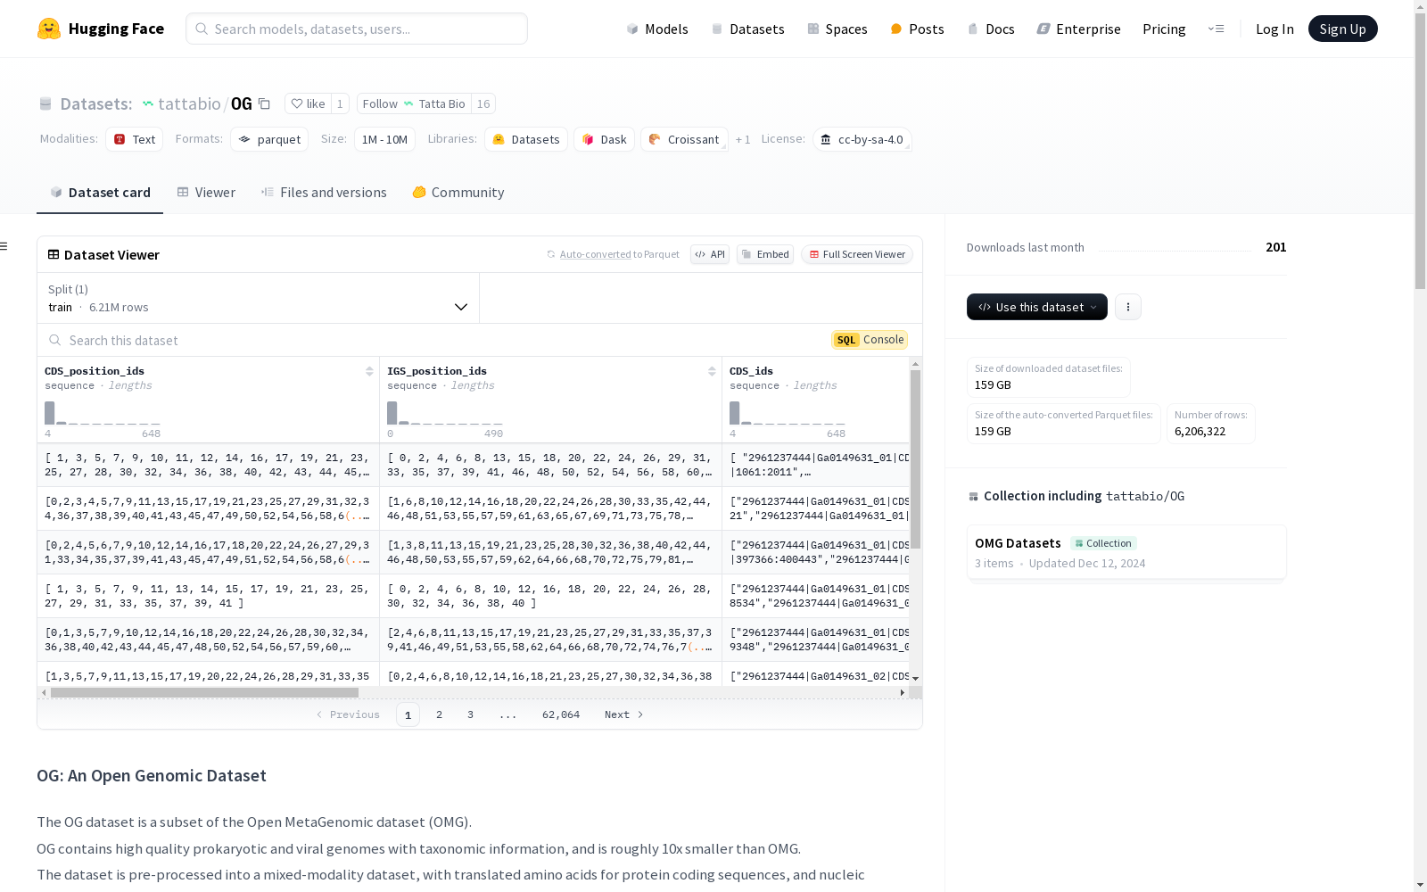The width and height of the screenshot is (1427, 892).
Task: Select the Dask library tag
Action: (605, 139)
